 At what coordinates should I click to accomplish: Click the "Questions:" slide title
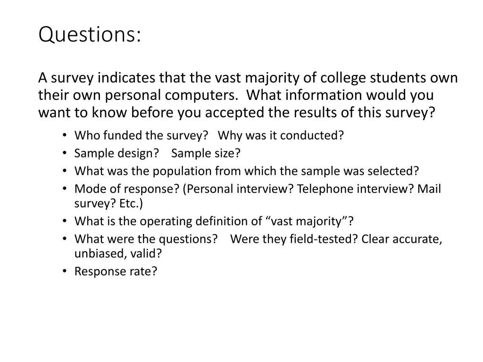90,35
